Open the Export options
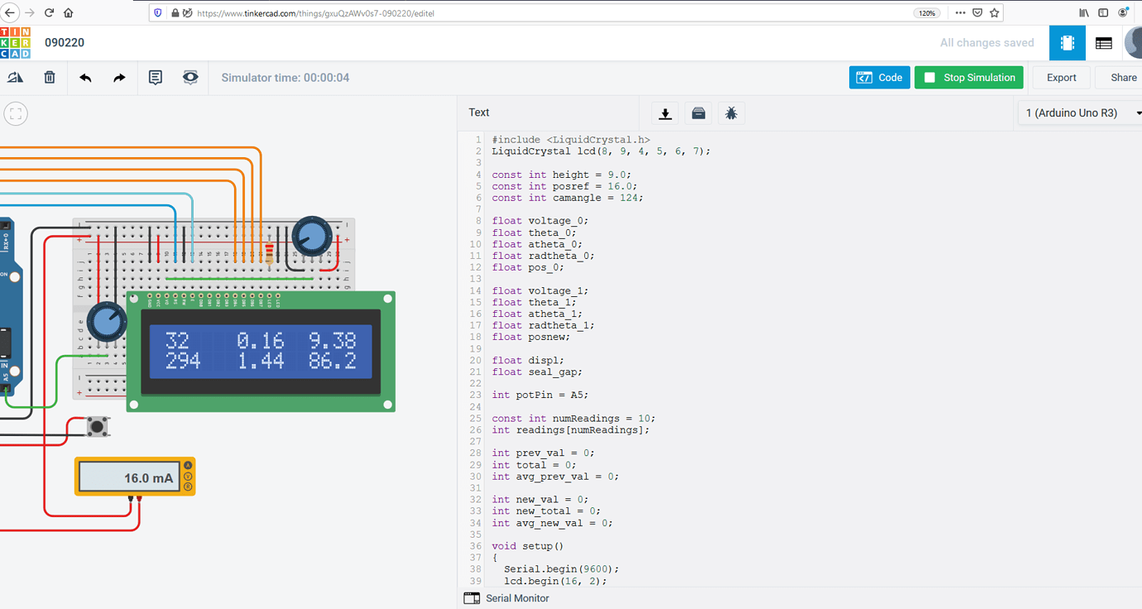 1060,77
